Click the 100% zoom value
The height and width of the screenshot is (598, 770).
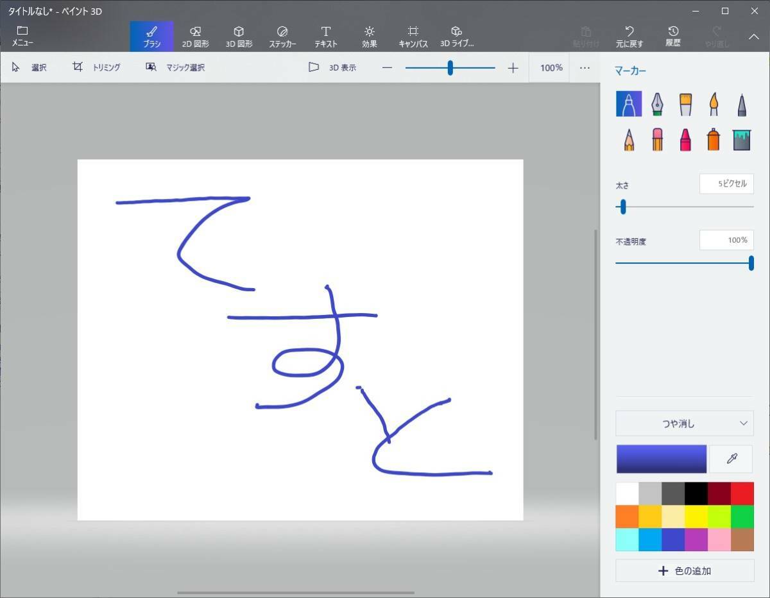551,68
